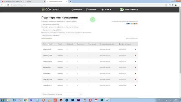This screenshot has width=181, height=102.
Task: Close the YouTube browser tab
Action: (22, 2)
